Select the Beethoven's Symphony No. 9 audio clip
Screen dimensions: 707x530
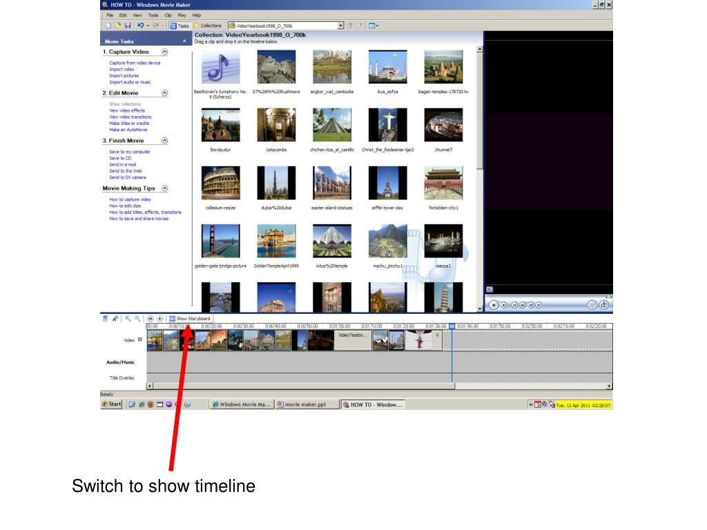220,67
